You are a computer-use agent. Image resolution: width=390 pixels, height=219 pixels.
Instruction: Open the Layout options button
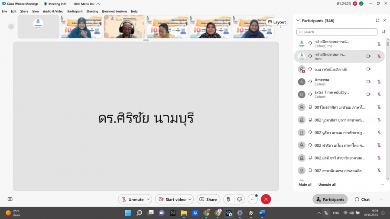(276, 22)
